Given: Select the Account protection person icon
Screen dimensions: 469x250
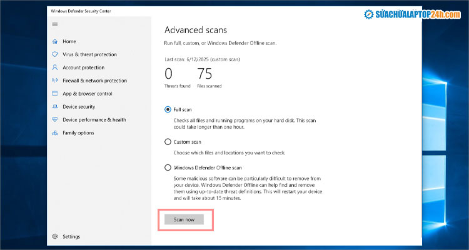Looking at the screenshot, I should pos(56,67).
